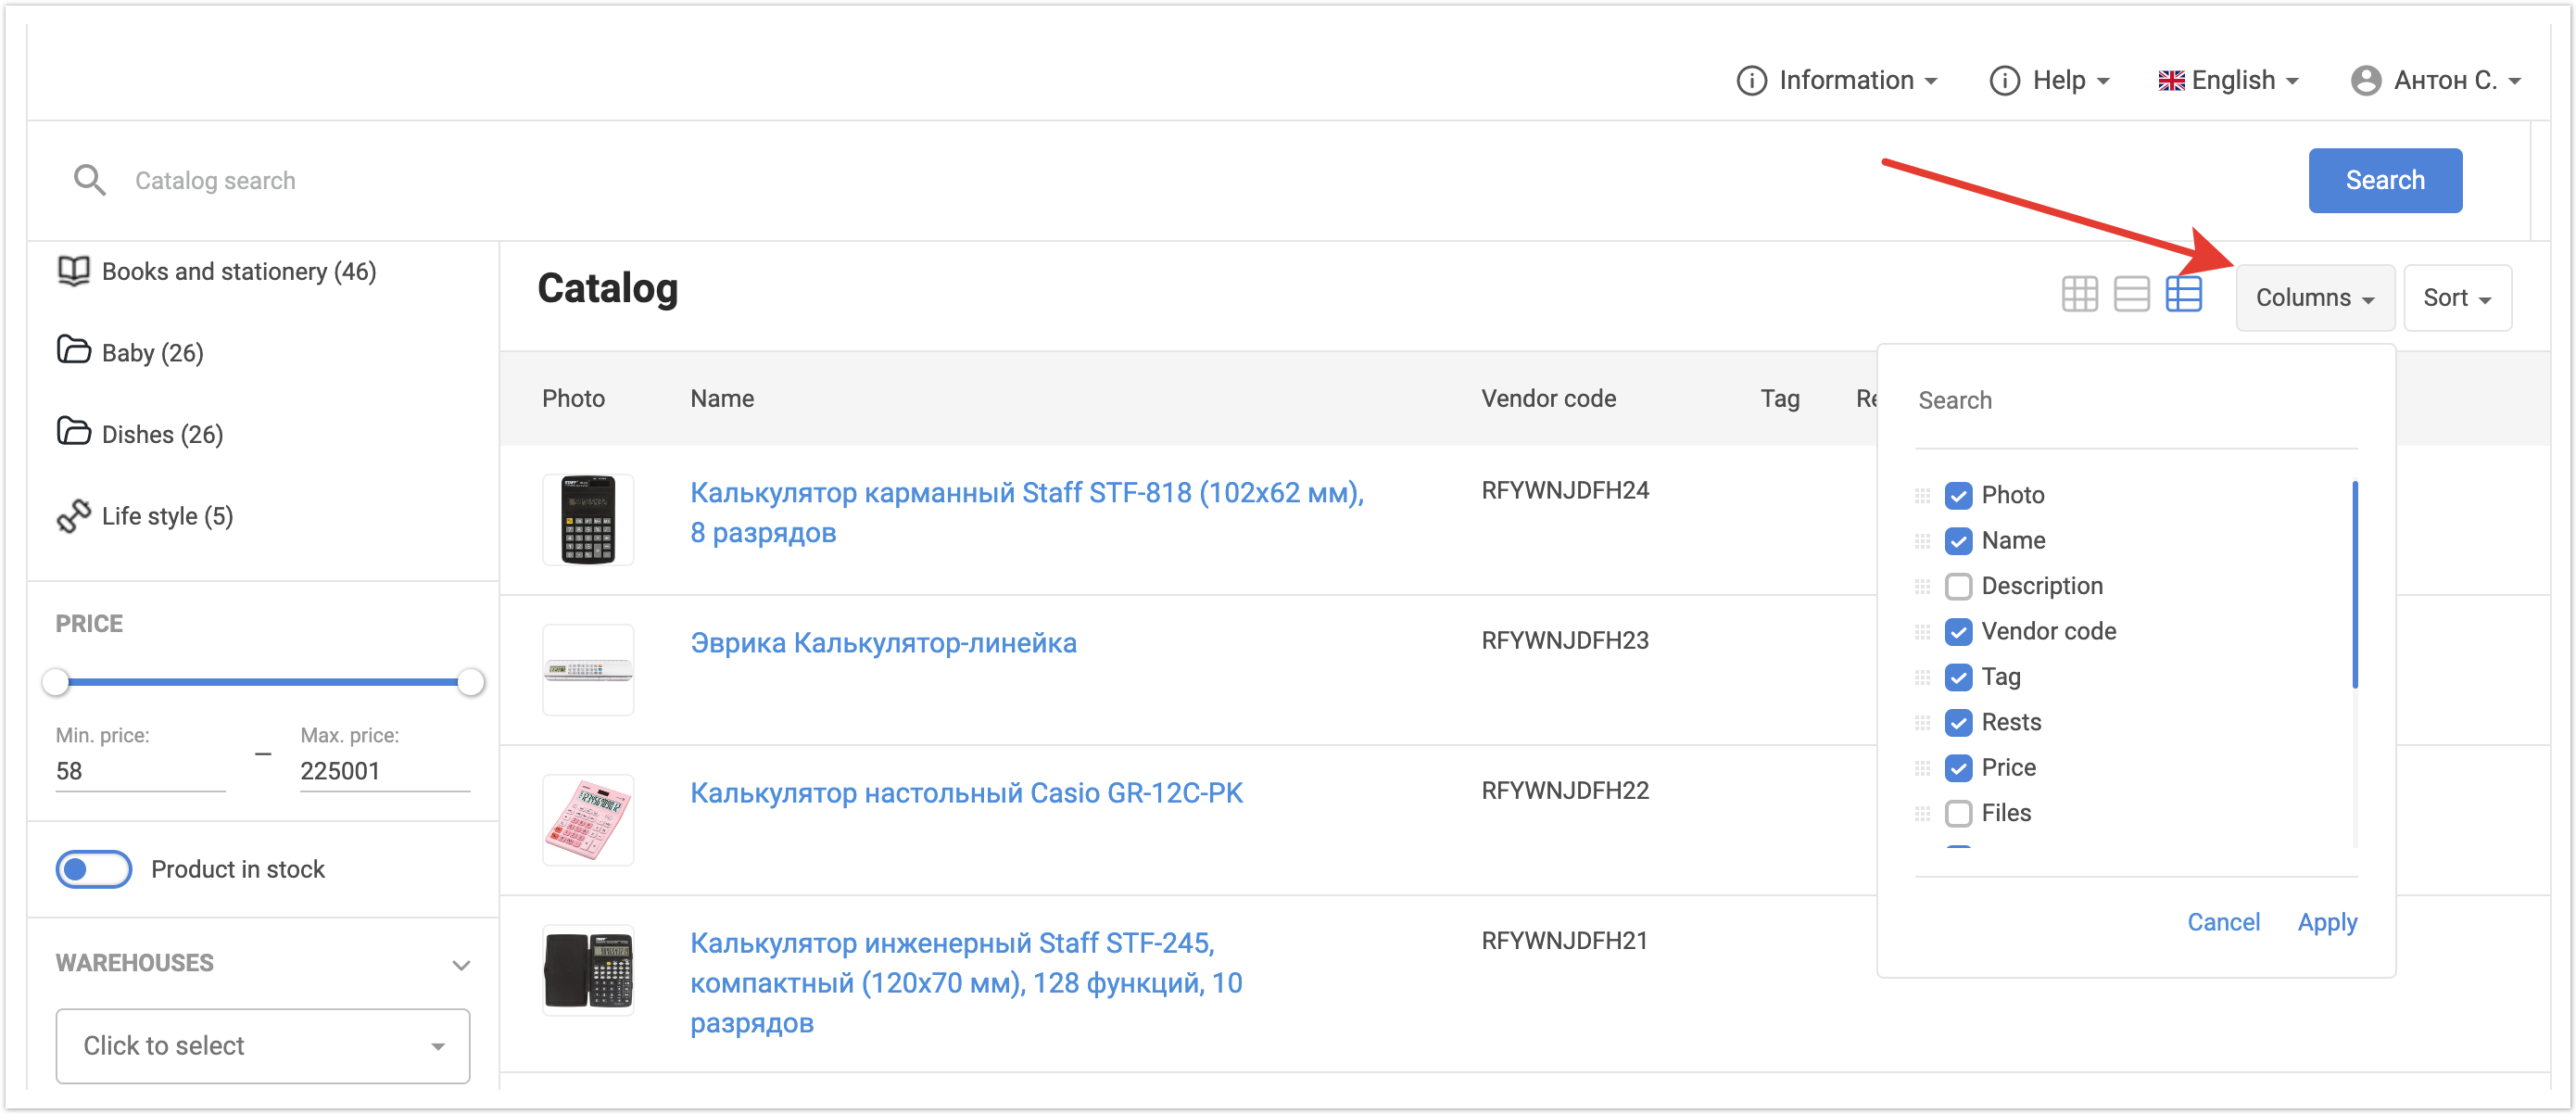Click the maximum price slider handle

[x=471, y=682]
